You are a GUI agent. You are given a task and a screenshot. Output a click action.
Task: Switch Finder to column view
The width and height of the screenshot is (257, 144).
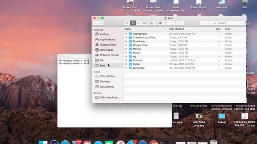(138, 23)
